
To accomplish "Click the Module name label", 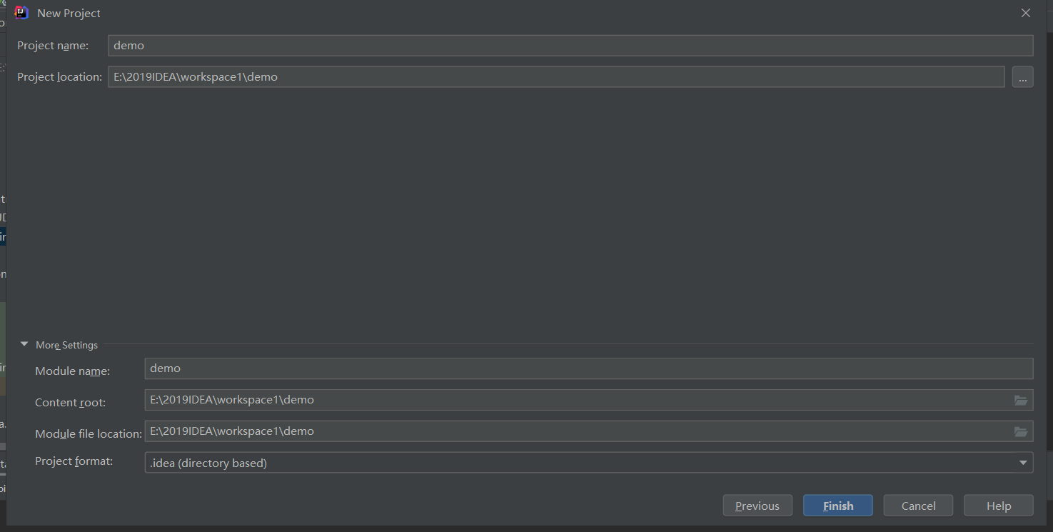I will pos(73,371).
